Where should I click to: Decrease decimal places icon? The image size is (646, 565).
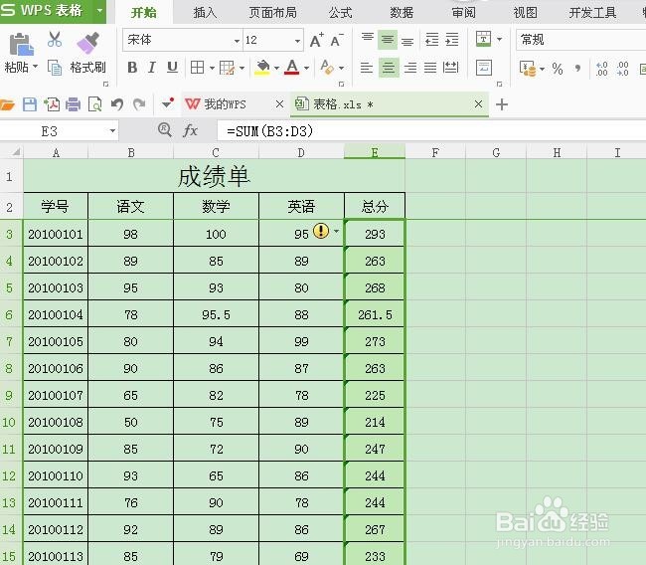pyautogui.click(x=622, y=69)
